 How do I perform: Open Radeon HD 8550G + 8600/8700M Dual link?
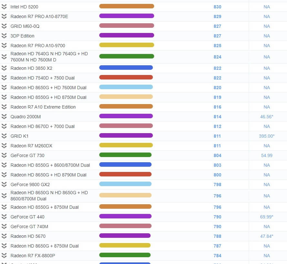click(50, 165)
